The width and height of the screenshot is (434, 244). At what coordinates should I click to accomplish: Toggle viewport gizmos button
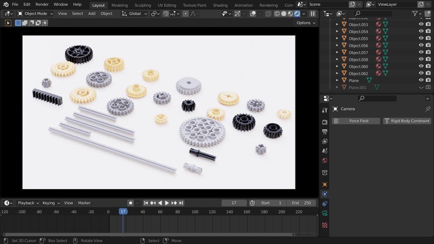click(237, 14)
